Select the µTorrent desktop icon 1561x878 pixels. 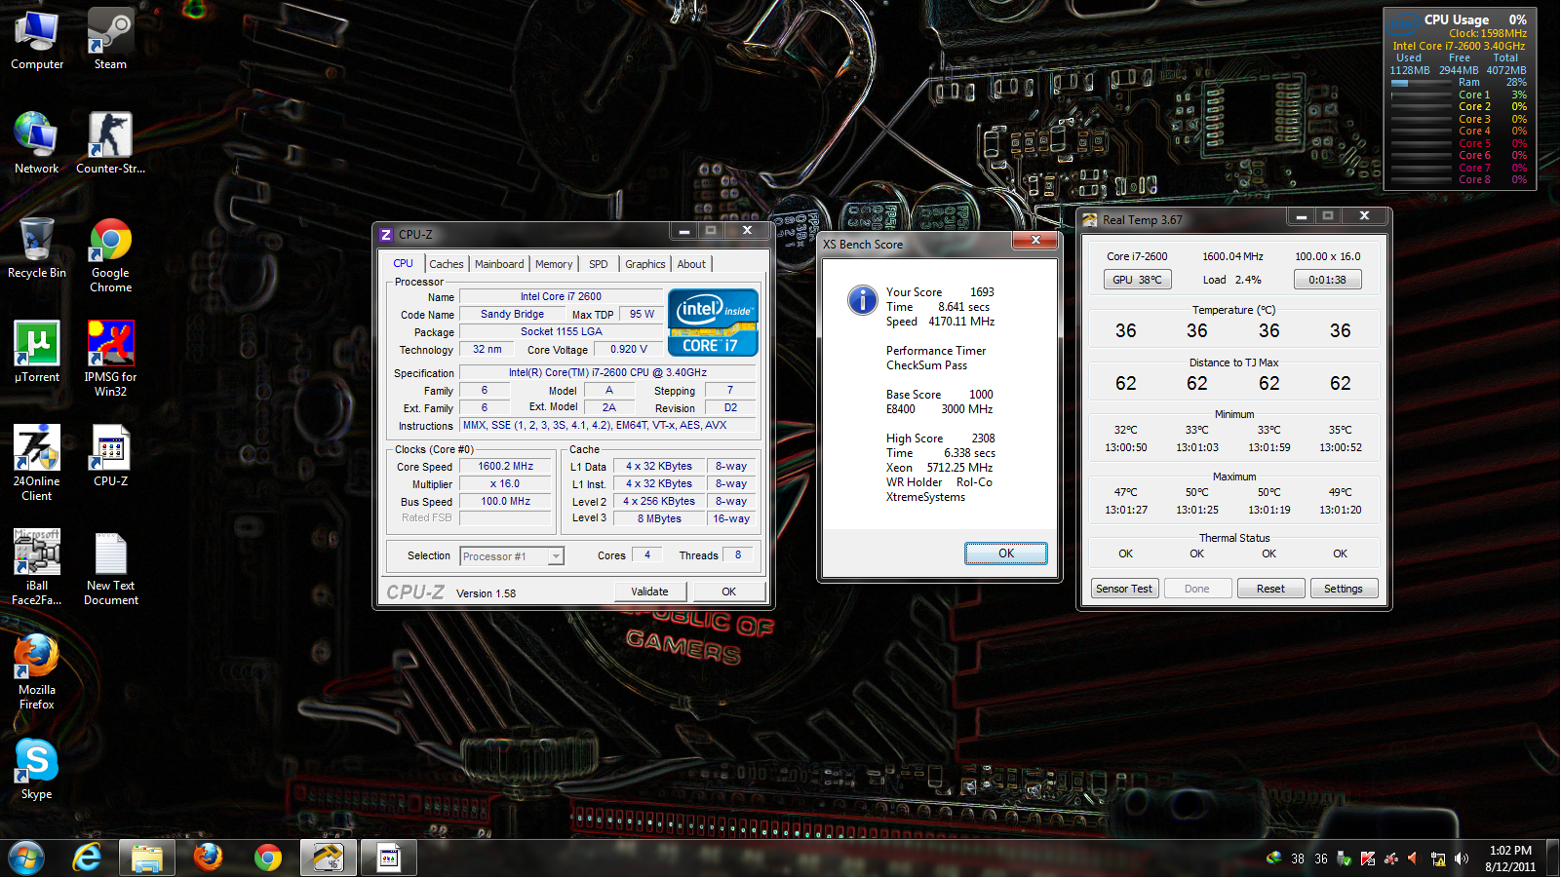37,352
